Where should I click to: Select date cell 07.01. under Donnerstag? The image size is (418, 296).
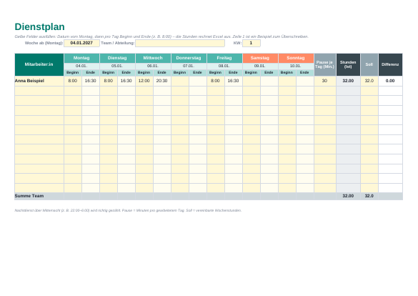(x=189, y=66)
